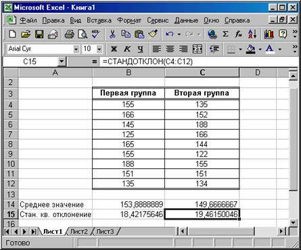Click the equals sign edit formula button
This screenshot has height=250, width=301.
95,61
